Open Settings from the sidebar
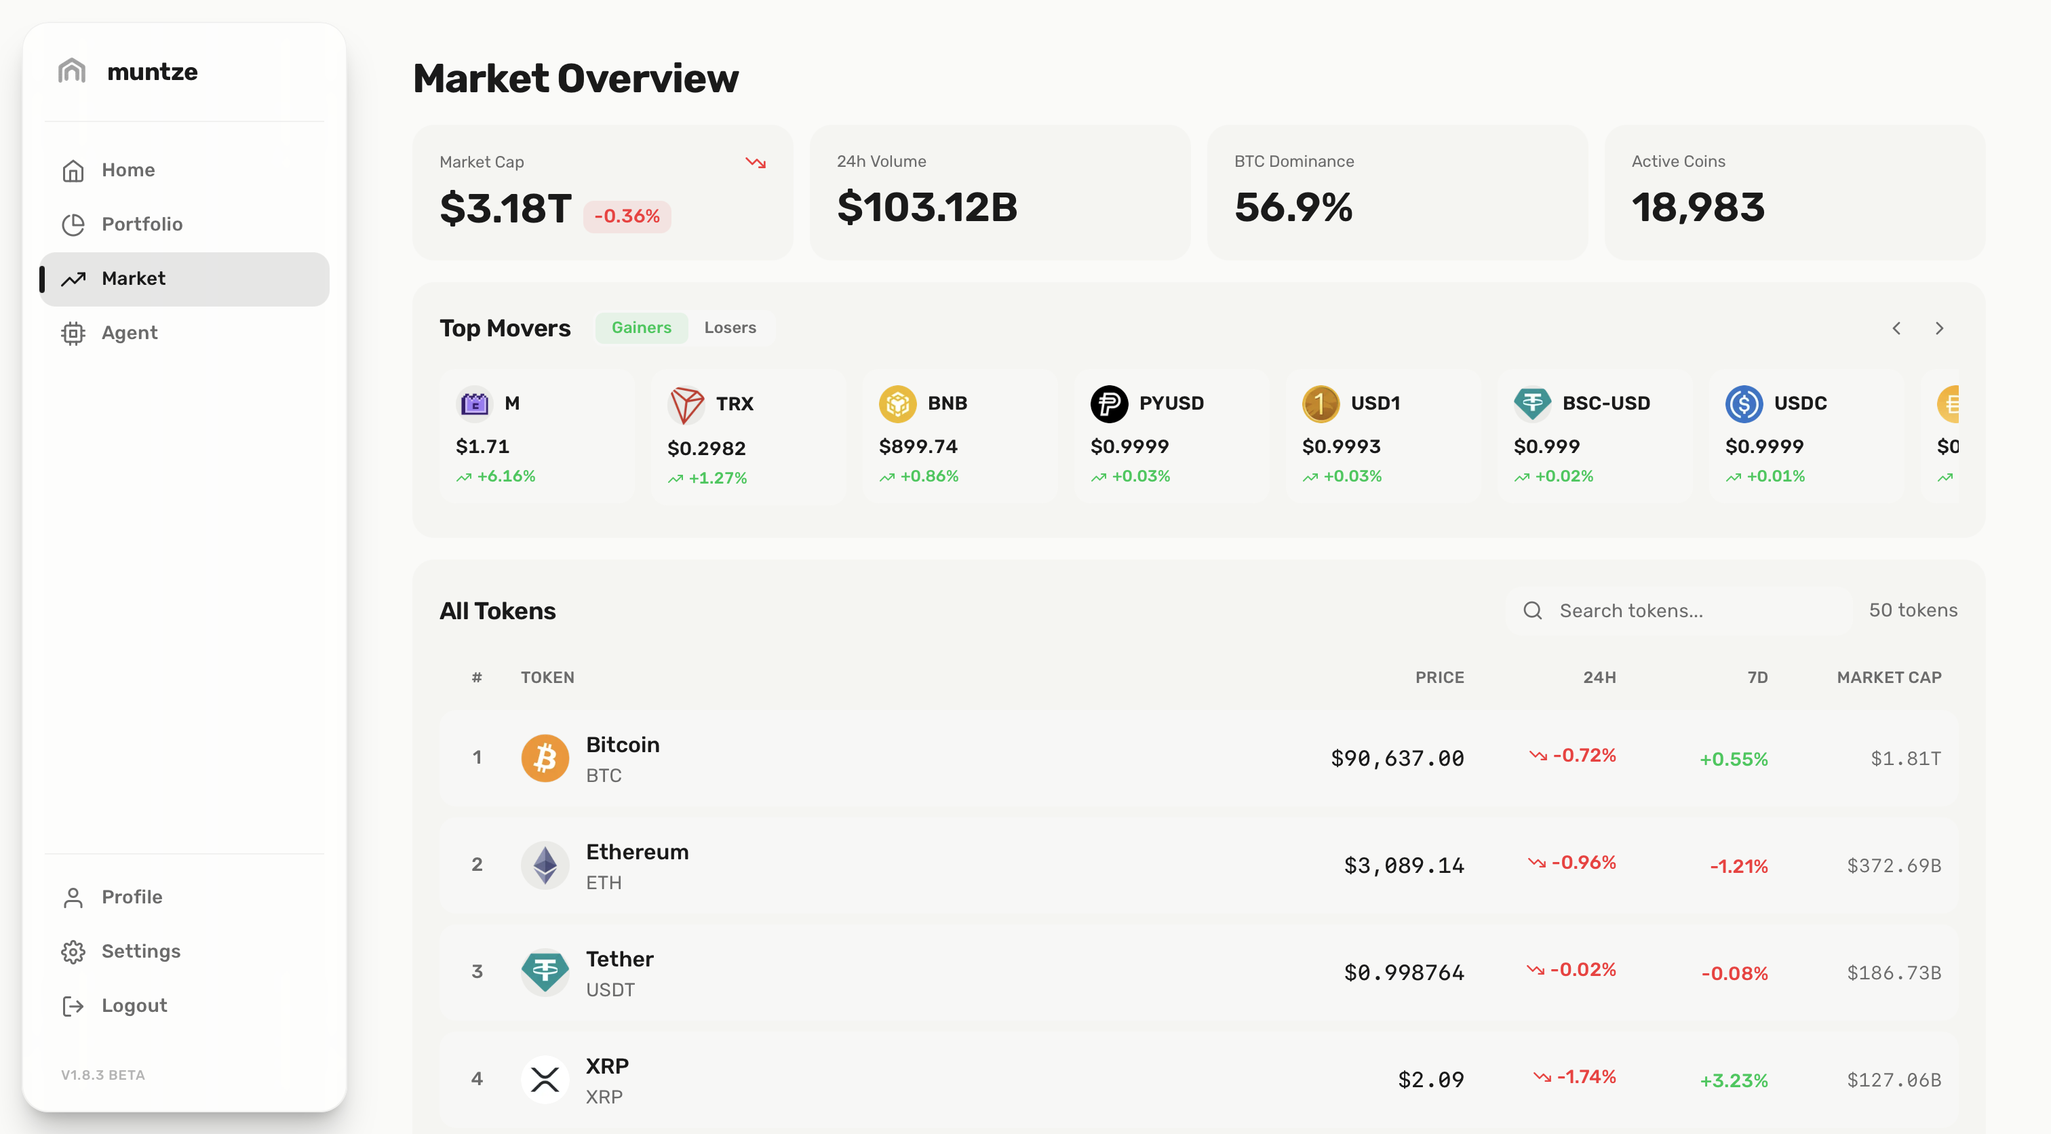The height and width of the screenshot is (1134, 2051). (x=140, y=952)
